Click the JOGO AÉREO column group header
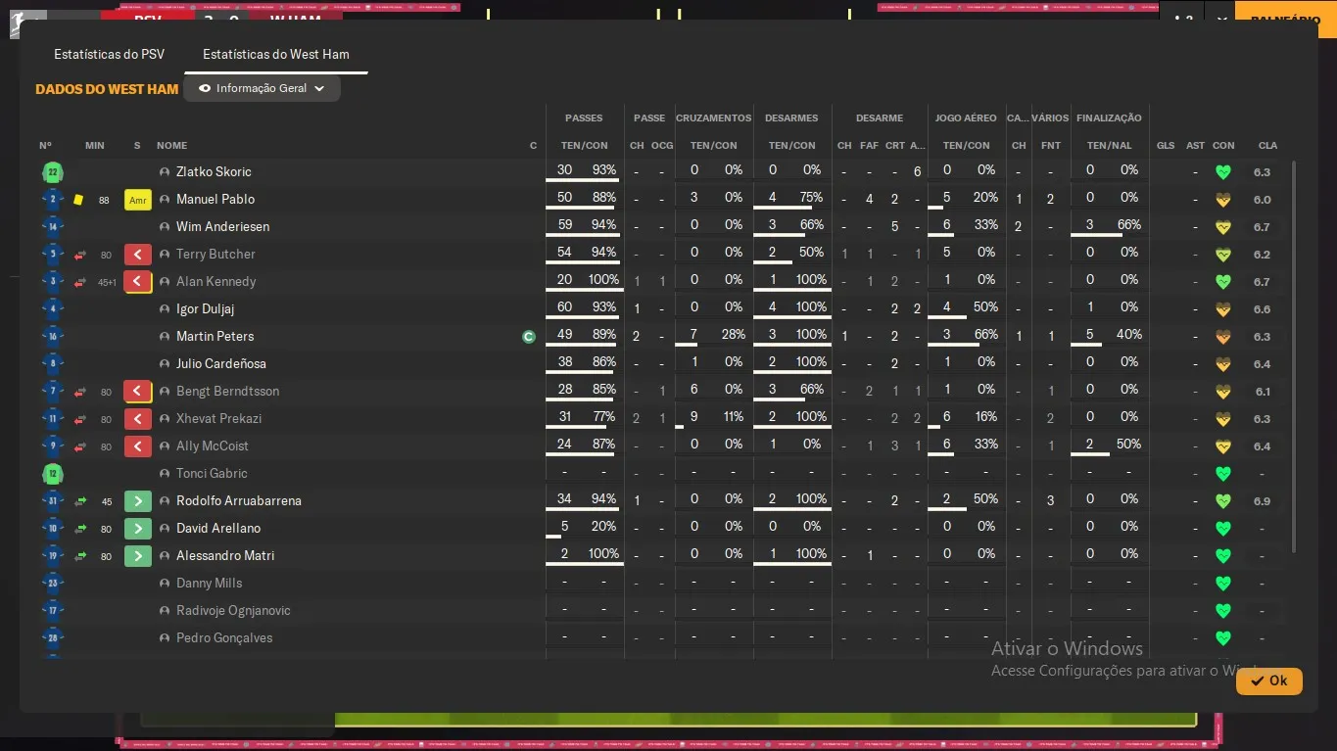 966,117
